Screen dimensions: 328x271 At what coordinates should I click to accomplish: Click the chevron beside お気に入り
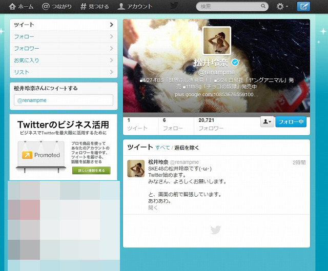[x=112, y=60]
